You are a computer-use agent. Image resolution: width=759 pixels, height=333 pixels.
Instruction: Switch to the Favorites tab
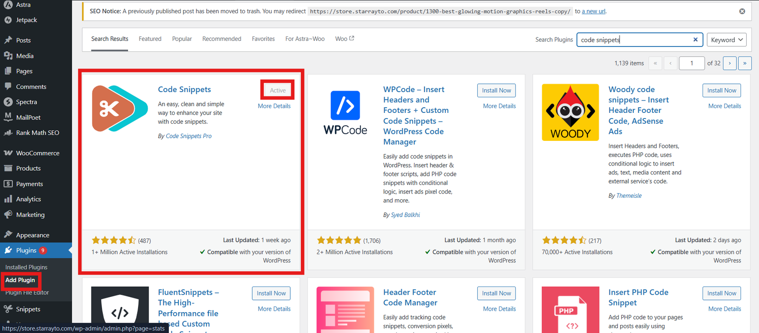(263, 39)
